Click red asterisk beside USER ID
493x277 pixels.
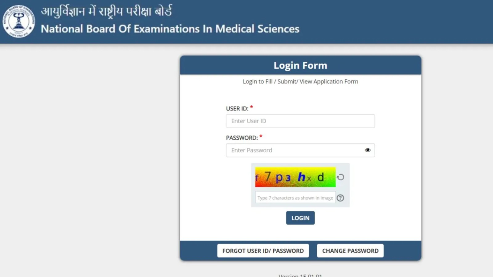click(251, 107)
